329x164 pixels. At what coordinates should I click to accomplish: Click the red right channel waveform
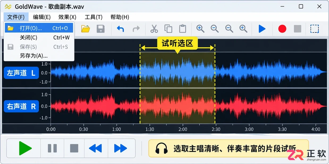pos(189,106)
